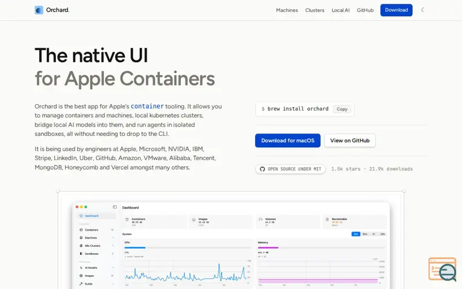Click the Download button in the header
462x289 pixels.
pyautogui.click(x=396, y=10)
